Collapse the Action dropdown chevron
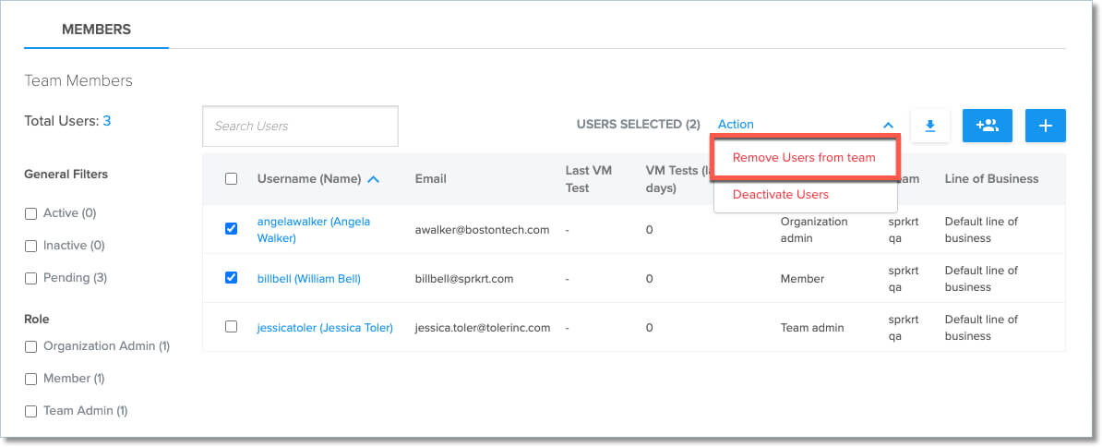Screen dimensions: 1102x447 pos(888,125)
